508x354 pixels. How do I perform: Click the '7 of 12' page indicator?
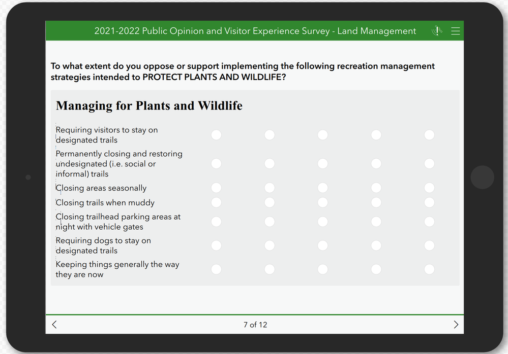(255, 325)
